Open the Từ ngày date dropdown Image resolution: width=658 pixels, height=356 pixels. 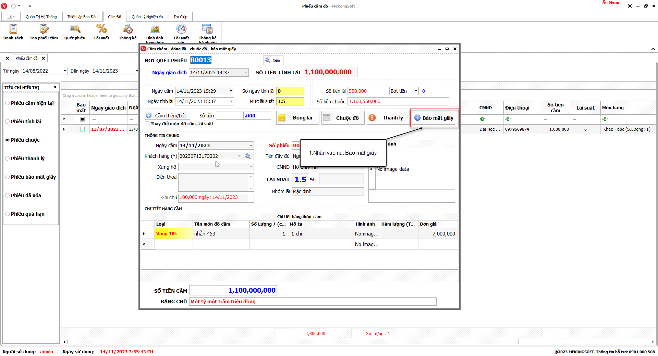tap(65, 71)
